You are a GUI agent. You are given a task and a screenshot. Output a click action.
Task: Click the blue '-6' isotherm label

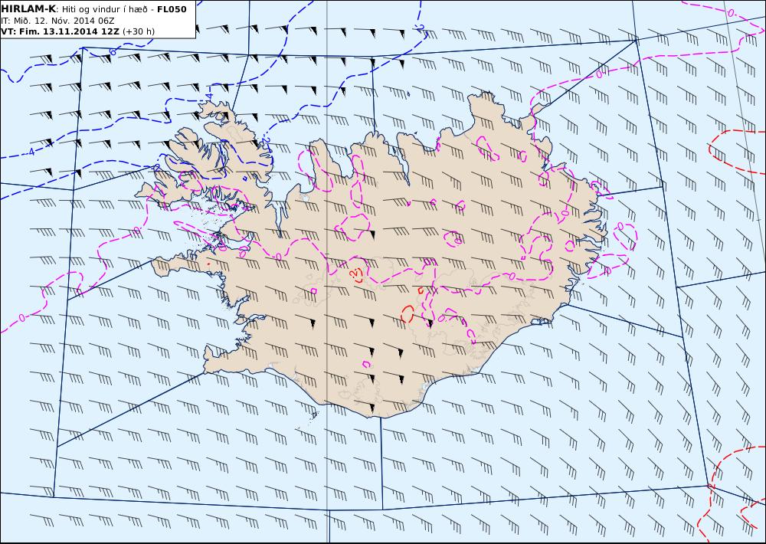112,51
